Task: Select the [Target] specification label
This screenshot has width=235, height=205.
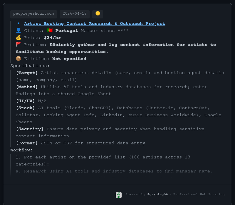Action: pyautogui.click(x=27, y=73)
